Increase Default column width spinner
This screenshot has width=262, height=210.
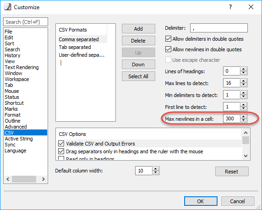point(156,169)
